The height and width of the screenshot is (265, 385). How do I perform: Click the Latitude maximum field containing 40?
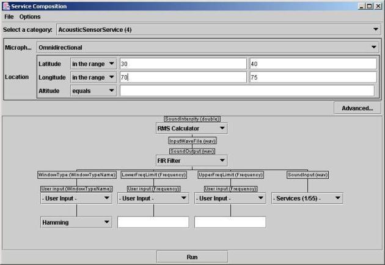(312, 64)
